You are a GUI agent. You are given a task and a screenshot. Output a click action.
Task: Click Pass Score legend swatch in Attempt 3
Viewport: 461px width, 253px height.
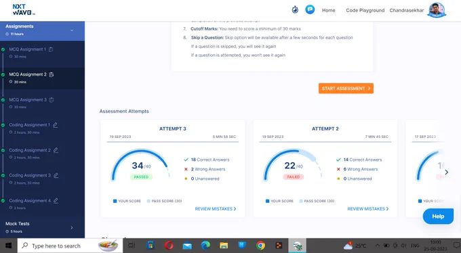click(x=148, y=201)
